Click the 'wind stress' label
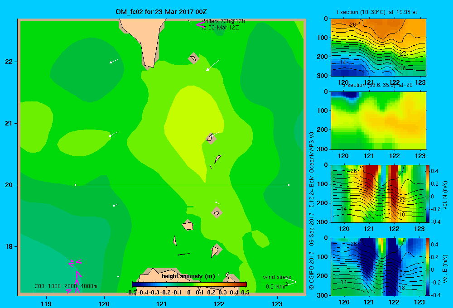The height and width of the screenshot is (308, 453). click(x=277, y=277)
